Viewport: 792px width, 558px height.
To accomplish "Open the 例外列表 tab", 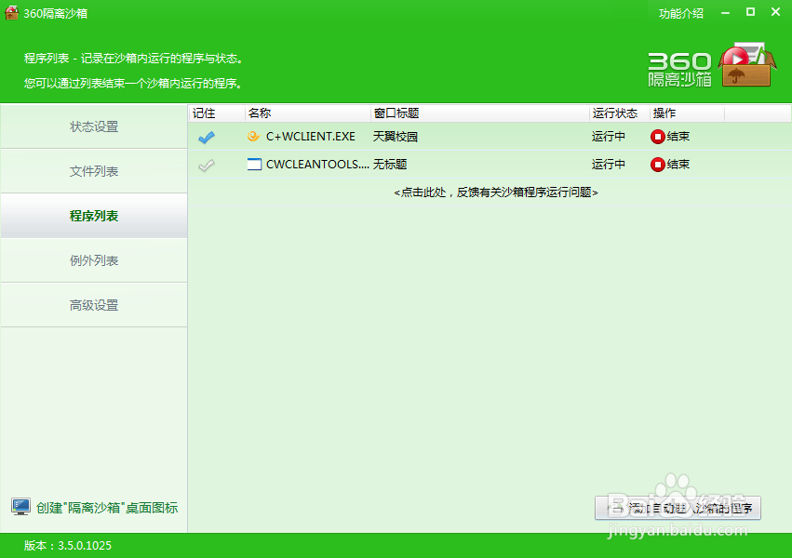I will point(94,260).
